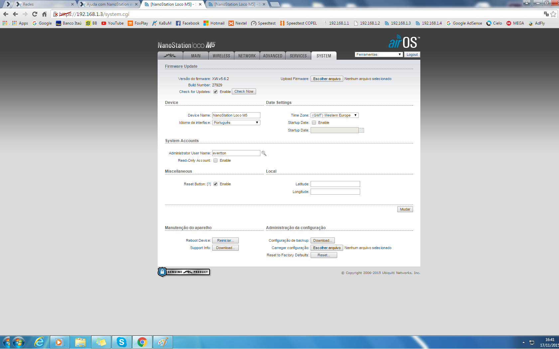Click the Mudar button to apply changes

[405, 209]
